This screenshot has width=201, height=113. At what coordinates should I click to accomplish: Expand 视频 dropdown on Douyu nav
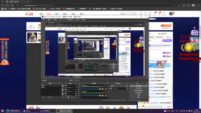pyautogui.click(x=65, y=14)
